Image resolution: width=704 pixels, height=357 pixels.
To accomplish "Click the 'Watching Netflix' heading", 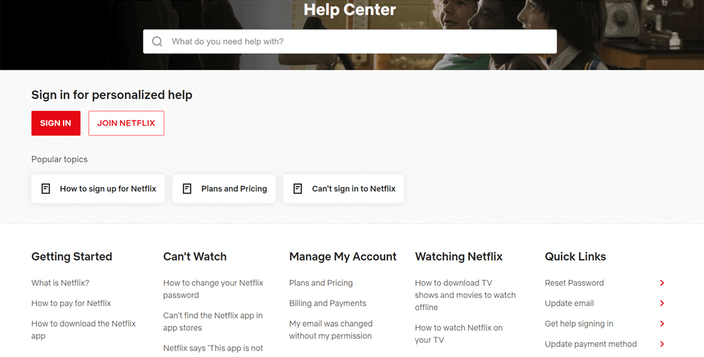I will click(459, 257).
